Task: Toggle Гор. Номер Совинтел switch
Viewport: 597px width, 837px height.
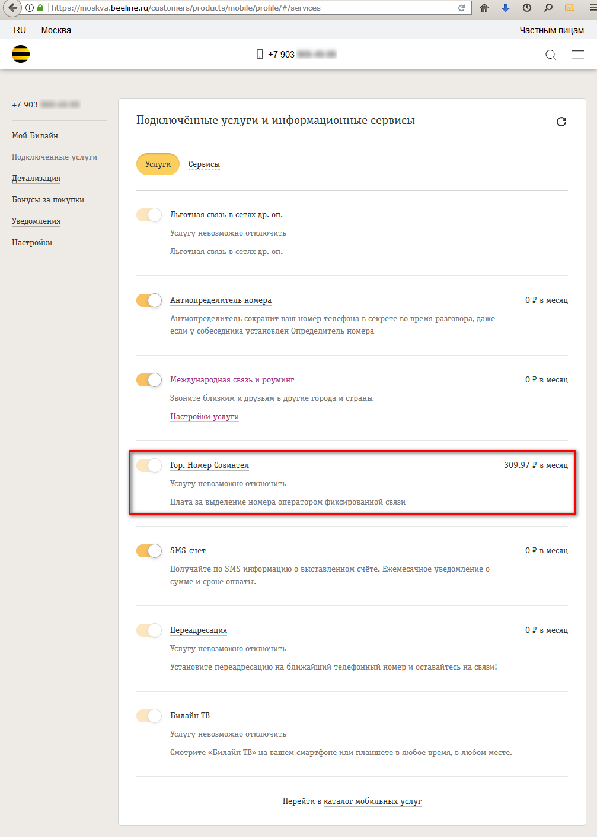Action: click(x=149, y=465)
